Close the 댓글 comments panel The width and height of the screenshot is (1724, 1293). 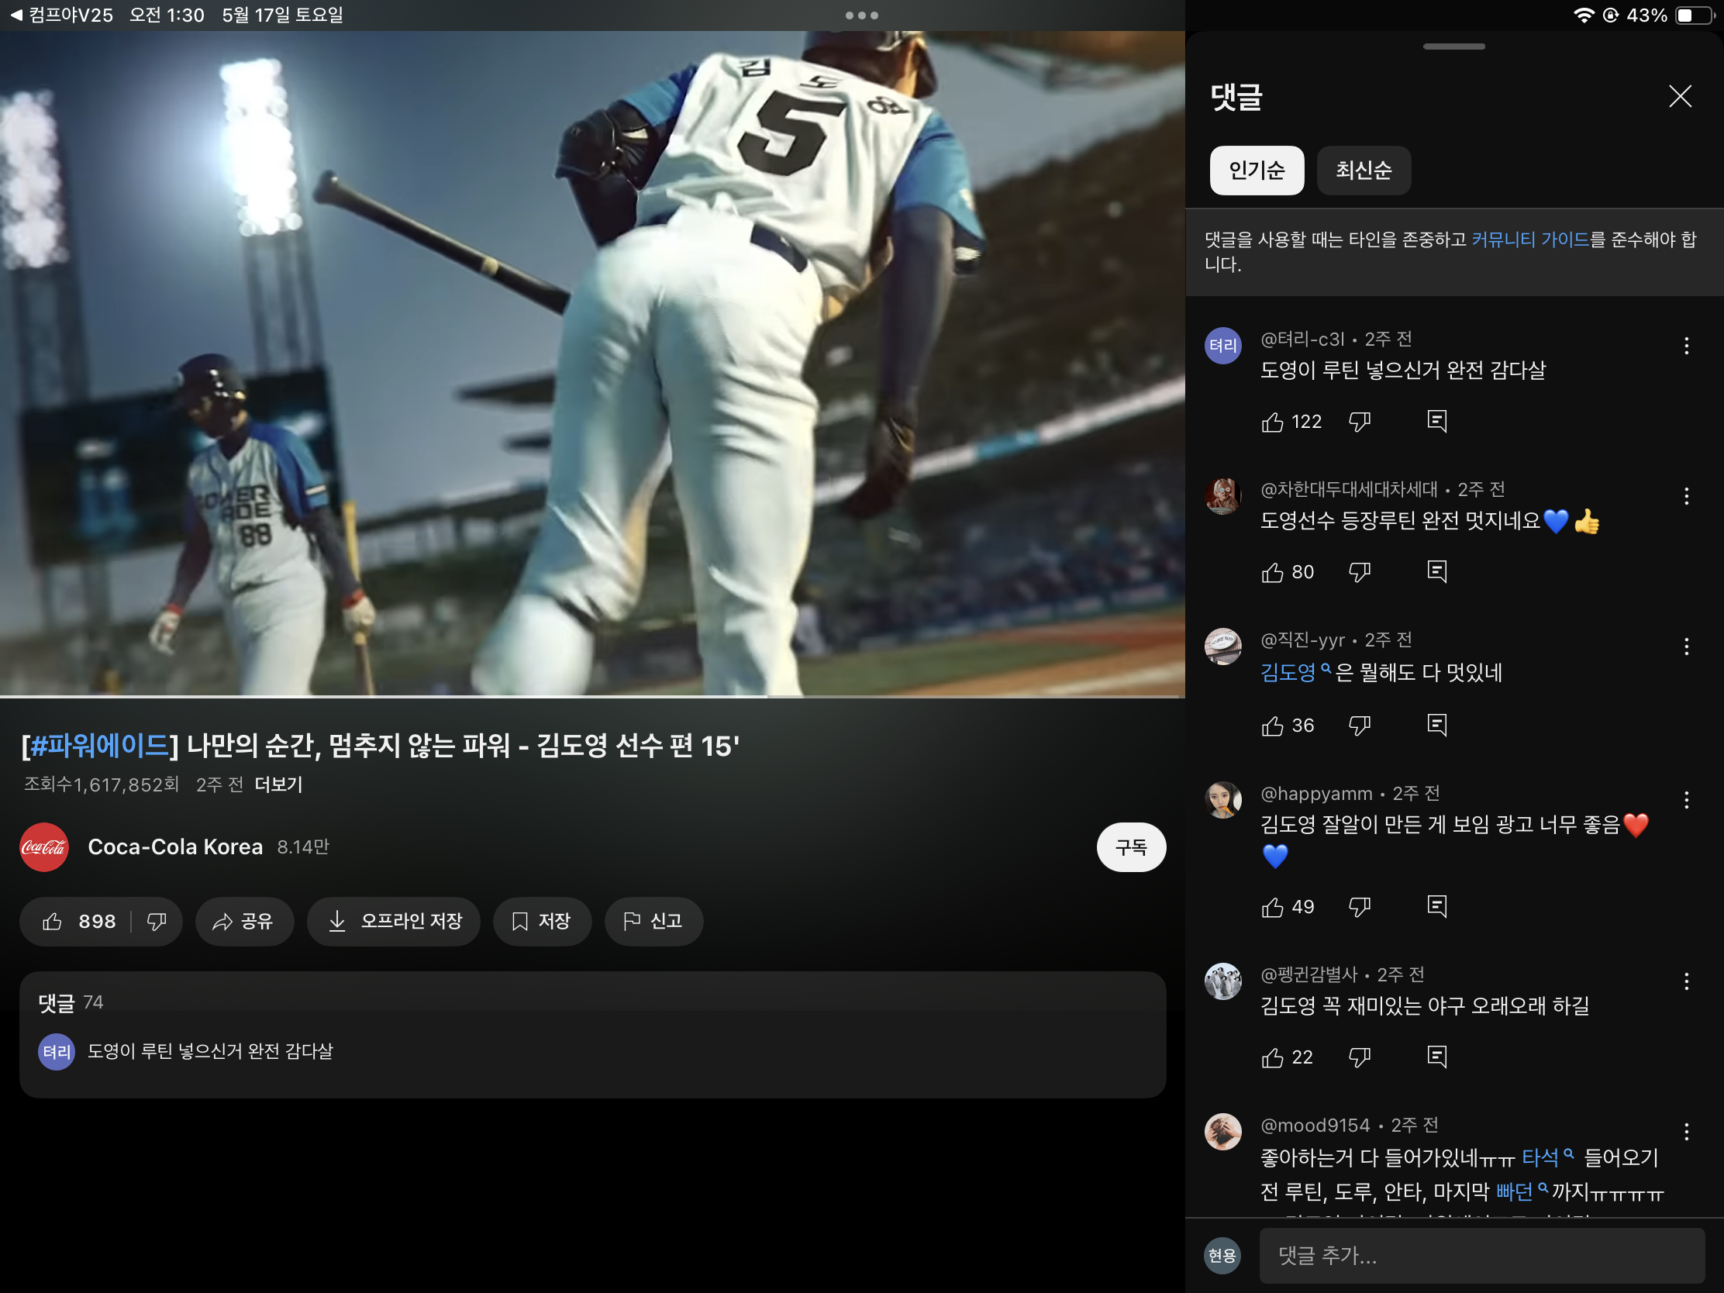[x=1681, y=97]
